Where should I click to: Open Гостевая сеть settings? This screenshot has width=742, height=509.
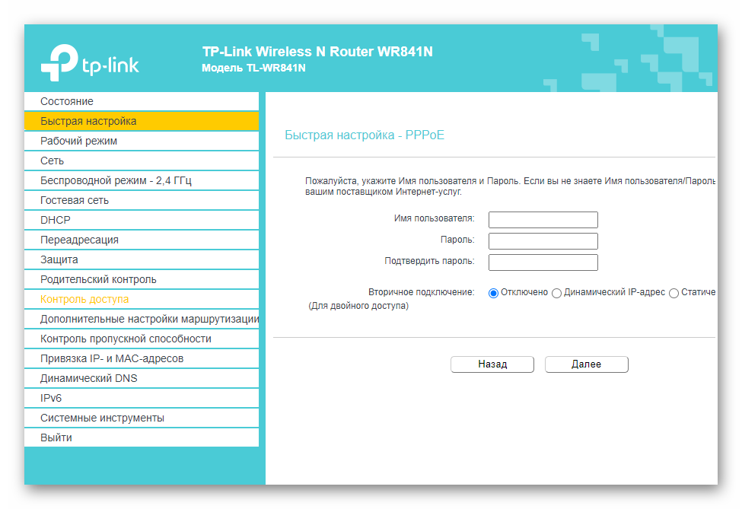(x=74, y=200)
